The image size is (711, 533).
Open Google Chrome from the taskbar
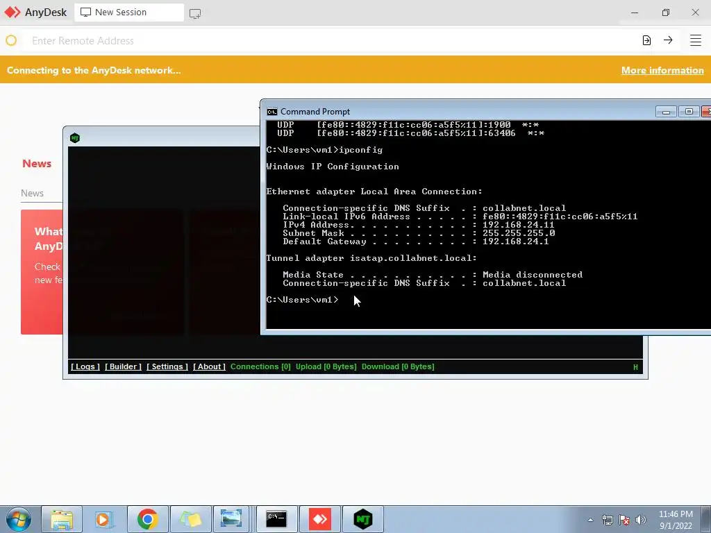[x=147, y=519]
